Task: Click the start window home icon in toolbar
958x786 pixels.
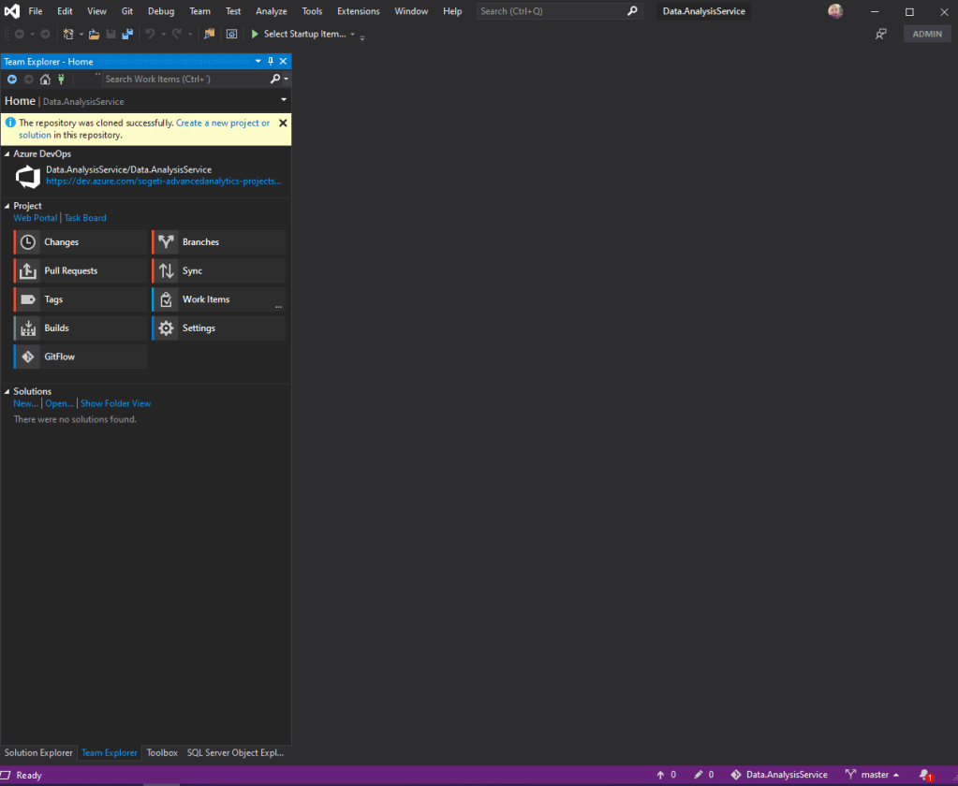Action: [231, 35]
